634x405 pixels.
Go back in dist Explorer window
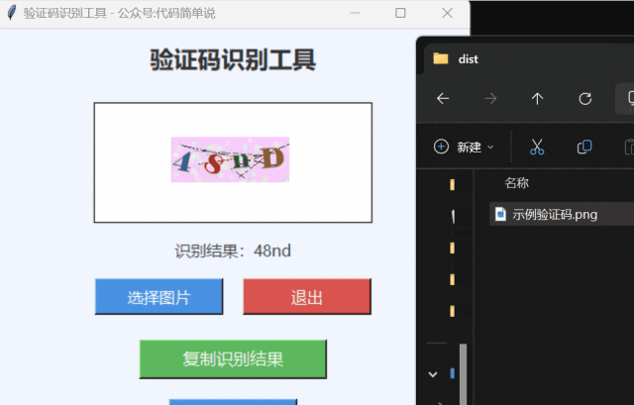pyautogui.click(x=443, y=98)
